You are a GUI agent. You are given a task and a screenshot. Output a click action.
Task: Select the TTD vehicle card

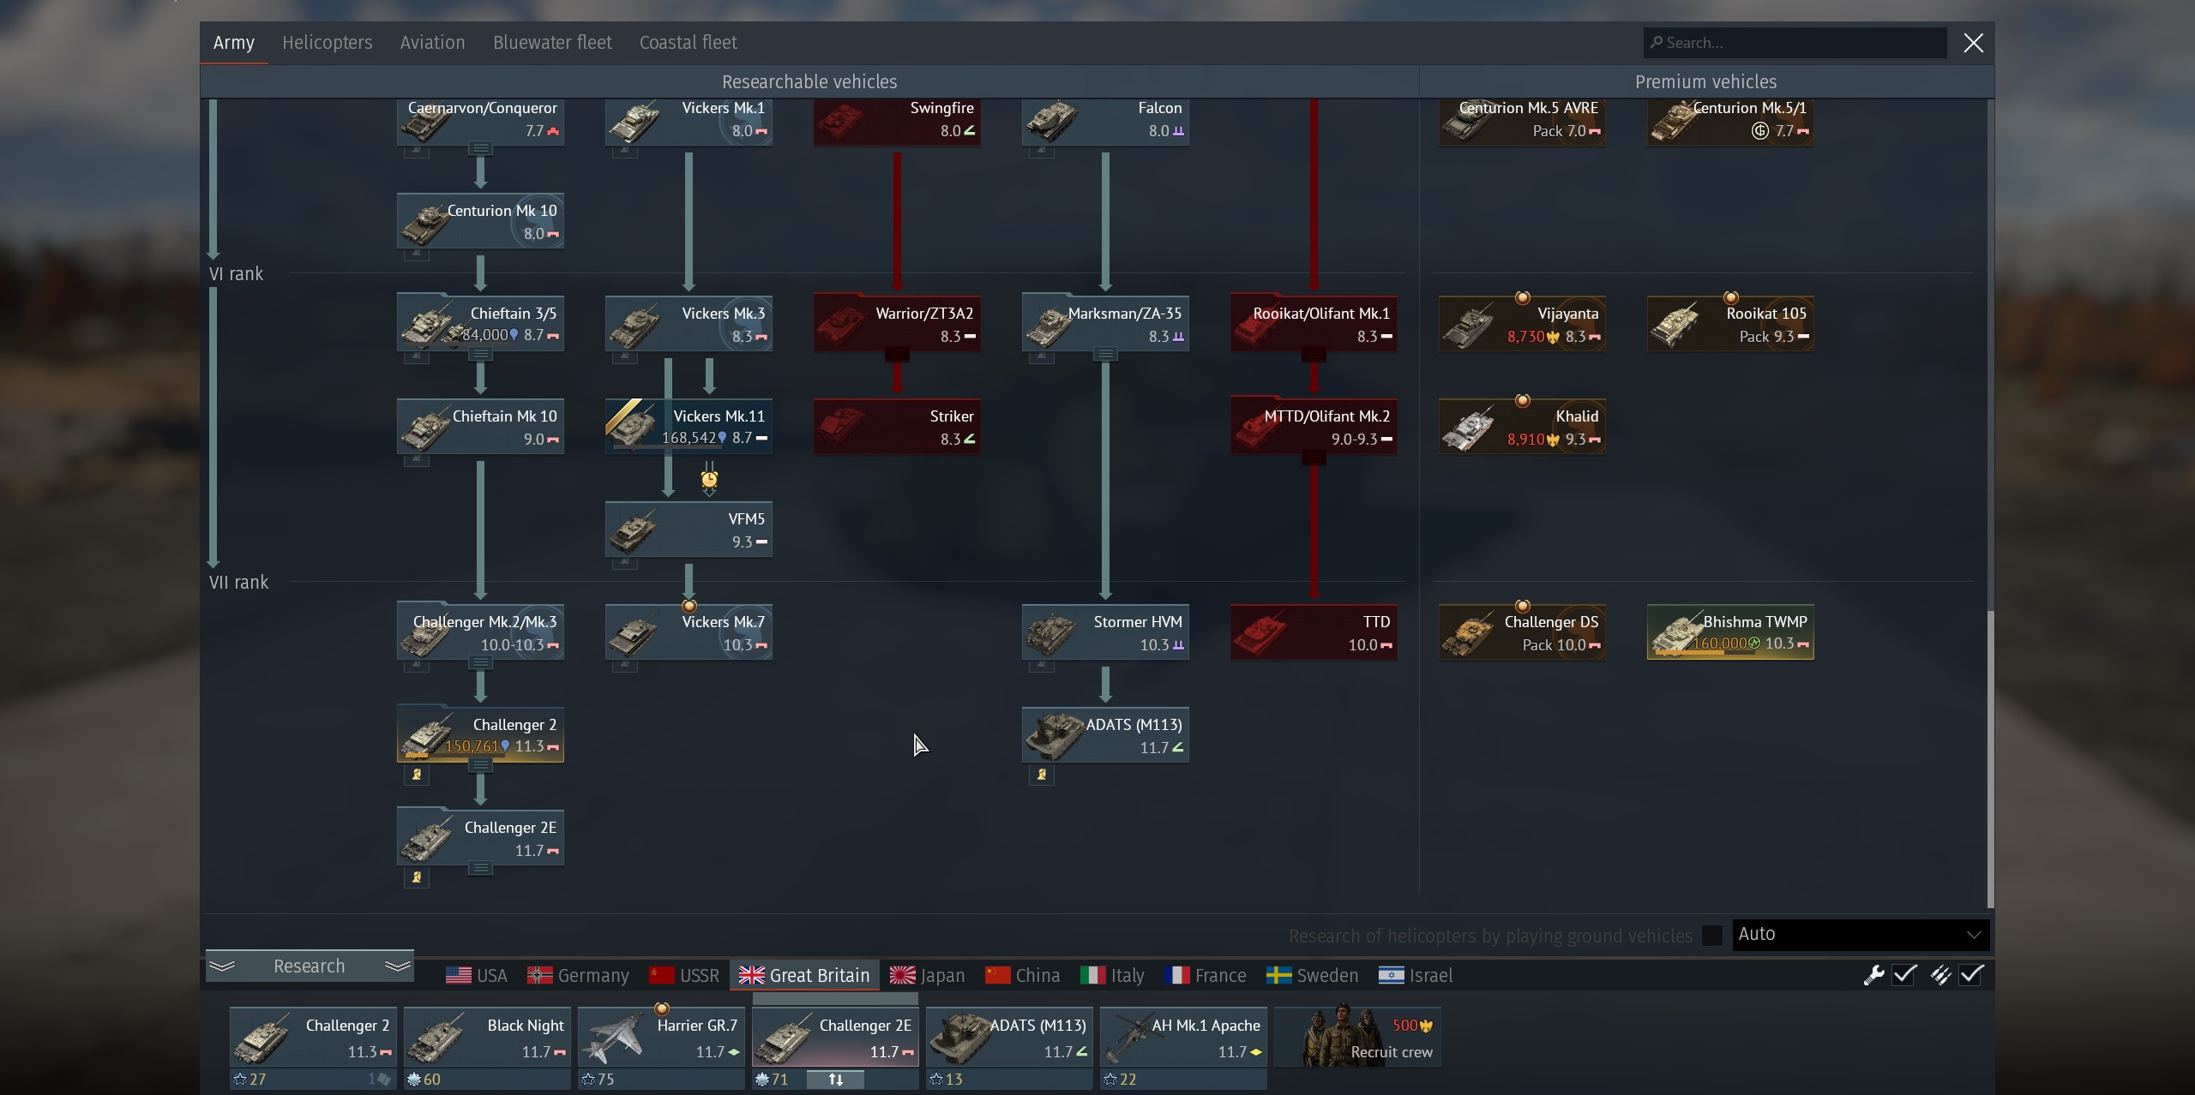1314,631
